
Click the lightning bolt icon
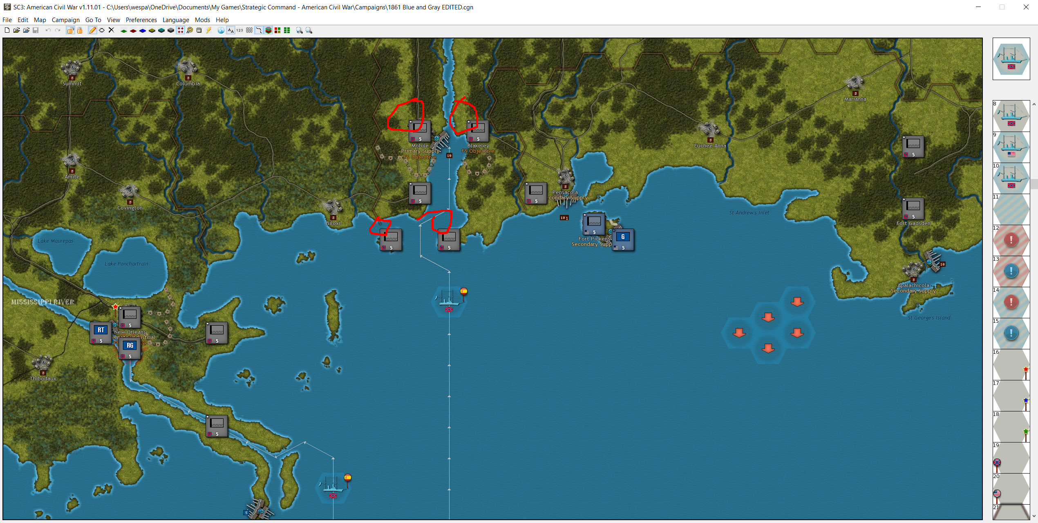pyautogui.click(x=209, y=30)
